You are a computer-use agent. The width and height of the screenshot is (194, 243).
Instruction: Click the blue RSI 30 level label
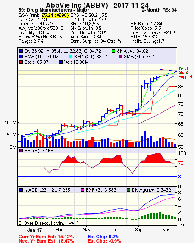(x=181, y=177)
